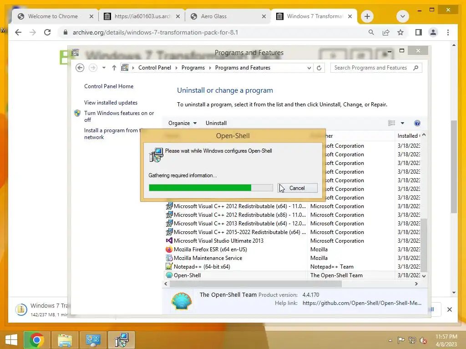This screenshot has height=349, width=466.
Task: Open Chrome profile avatar
Action: 433,32
